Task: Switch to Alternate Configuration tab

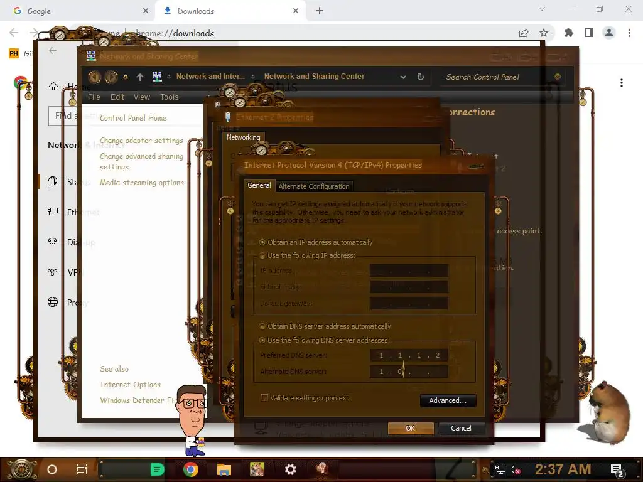Action: tap(314, 186)
